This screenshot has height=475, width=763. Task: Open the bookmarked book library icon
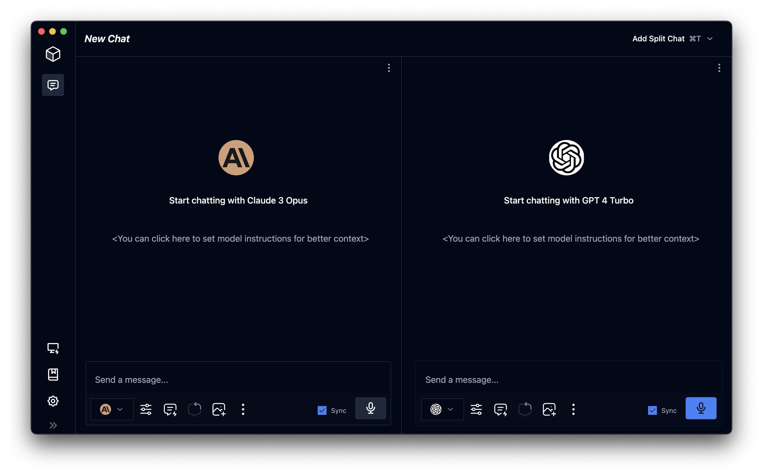[x=53, y=374]
